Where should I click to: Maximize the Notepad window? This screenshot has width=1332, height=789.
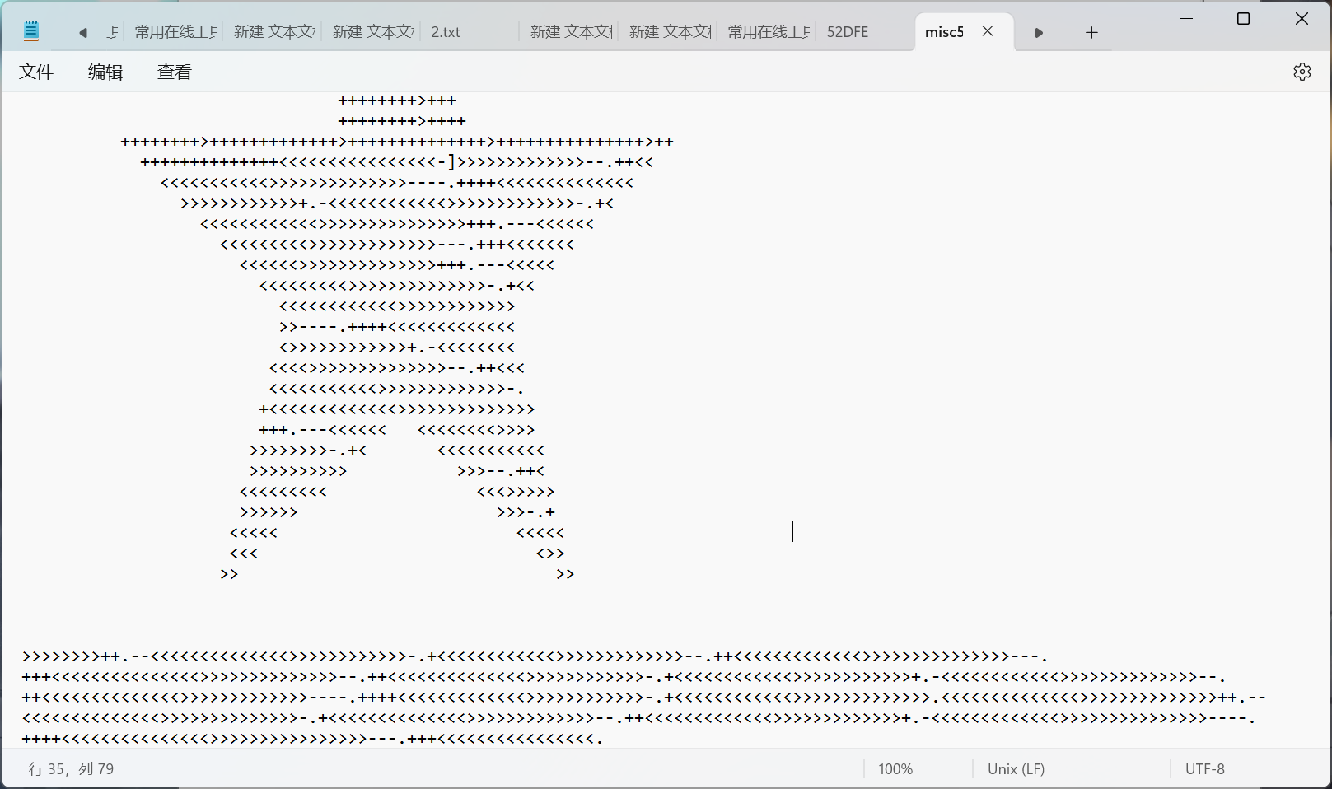[x=1244, y=19]
